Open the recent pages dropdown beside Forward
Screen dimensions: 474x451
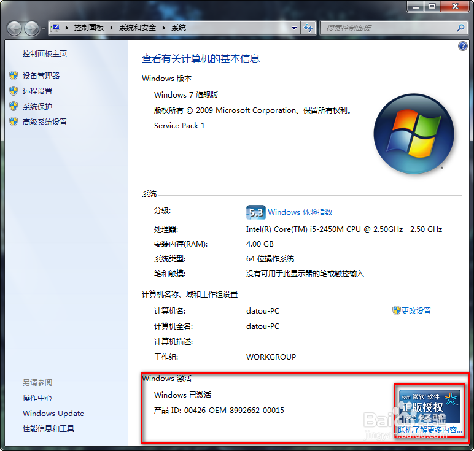tap(44, 29)
